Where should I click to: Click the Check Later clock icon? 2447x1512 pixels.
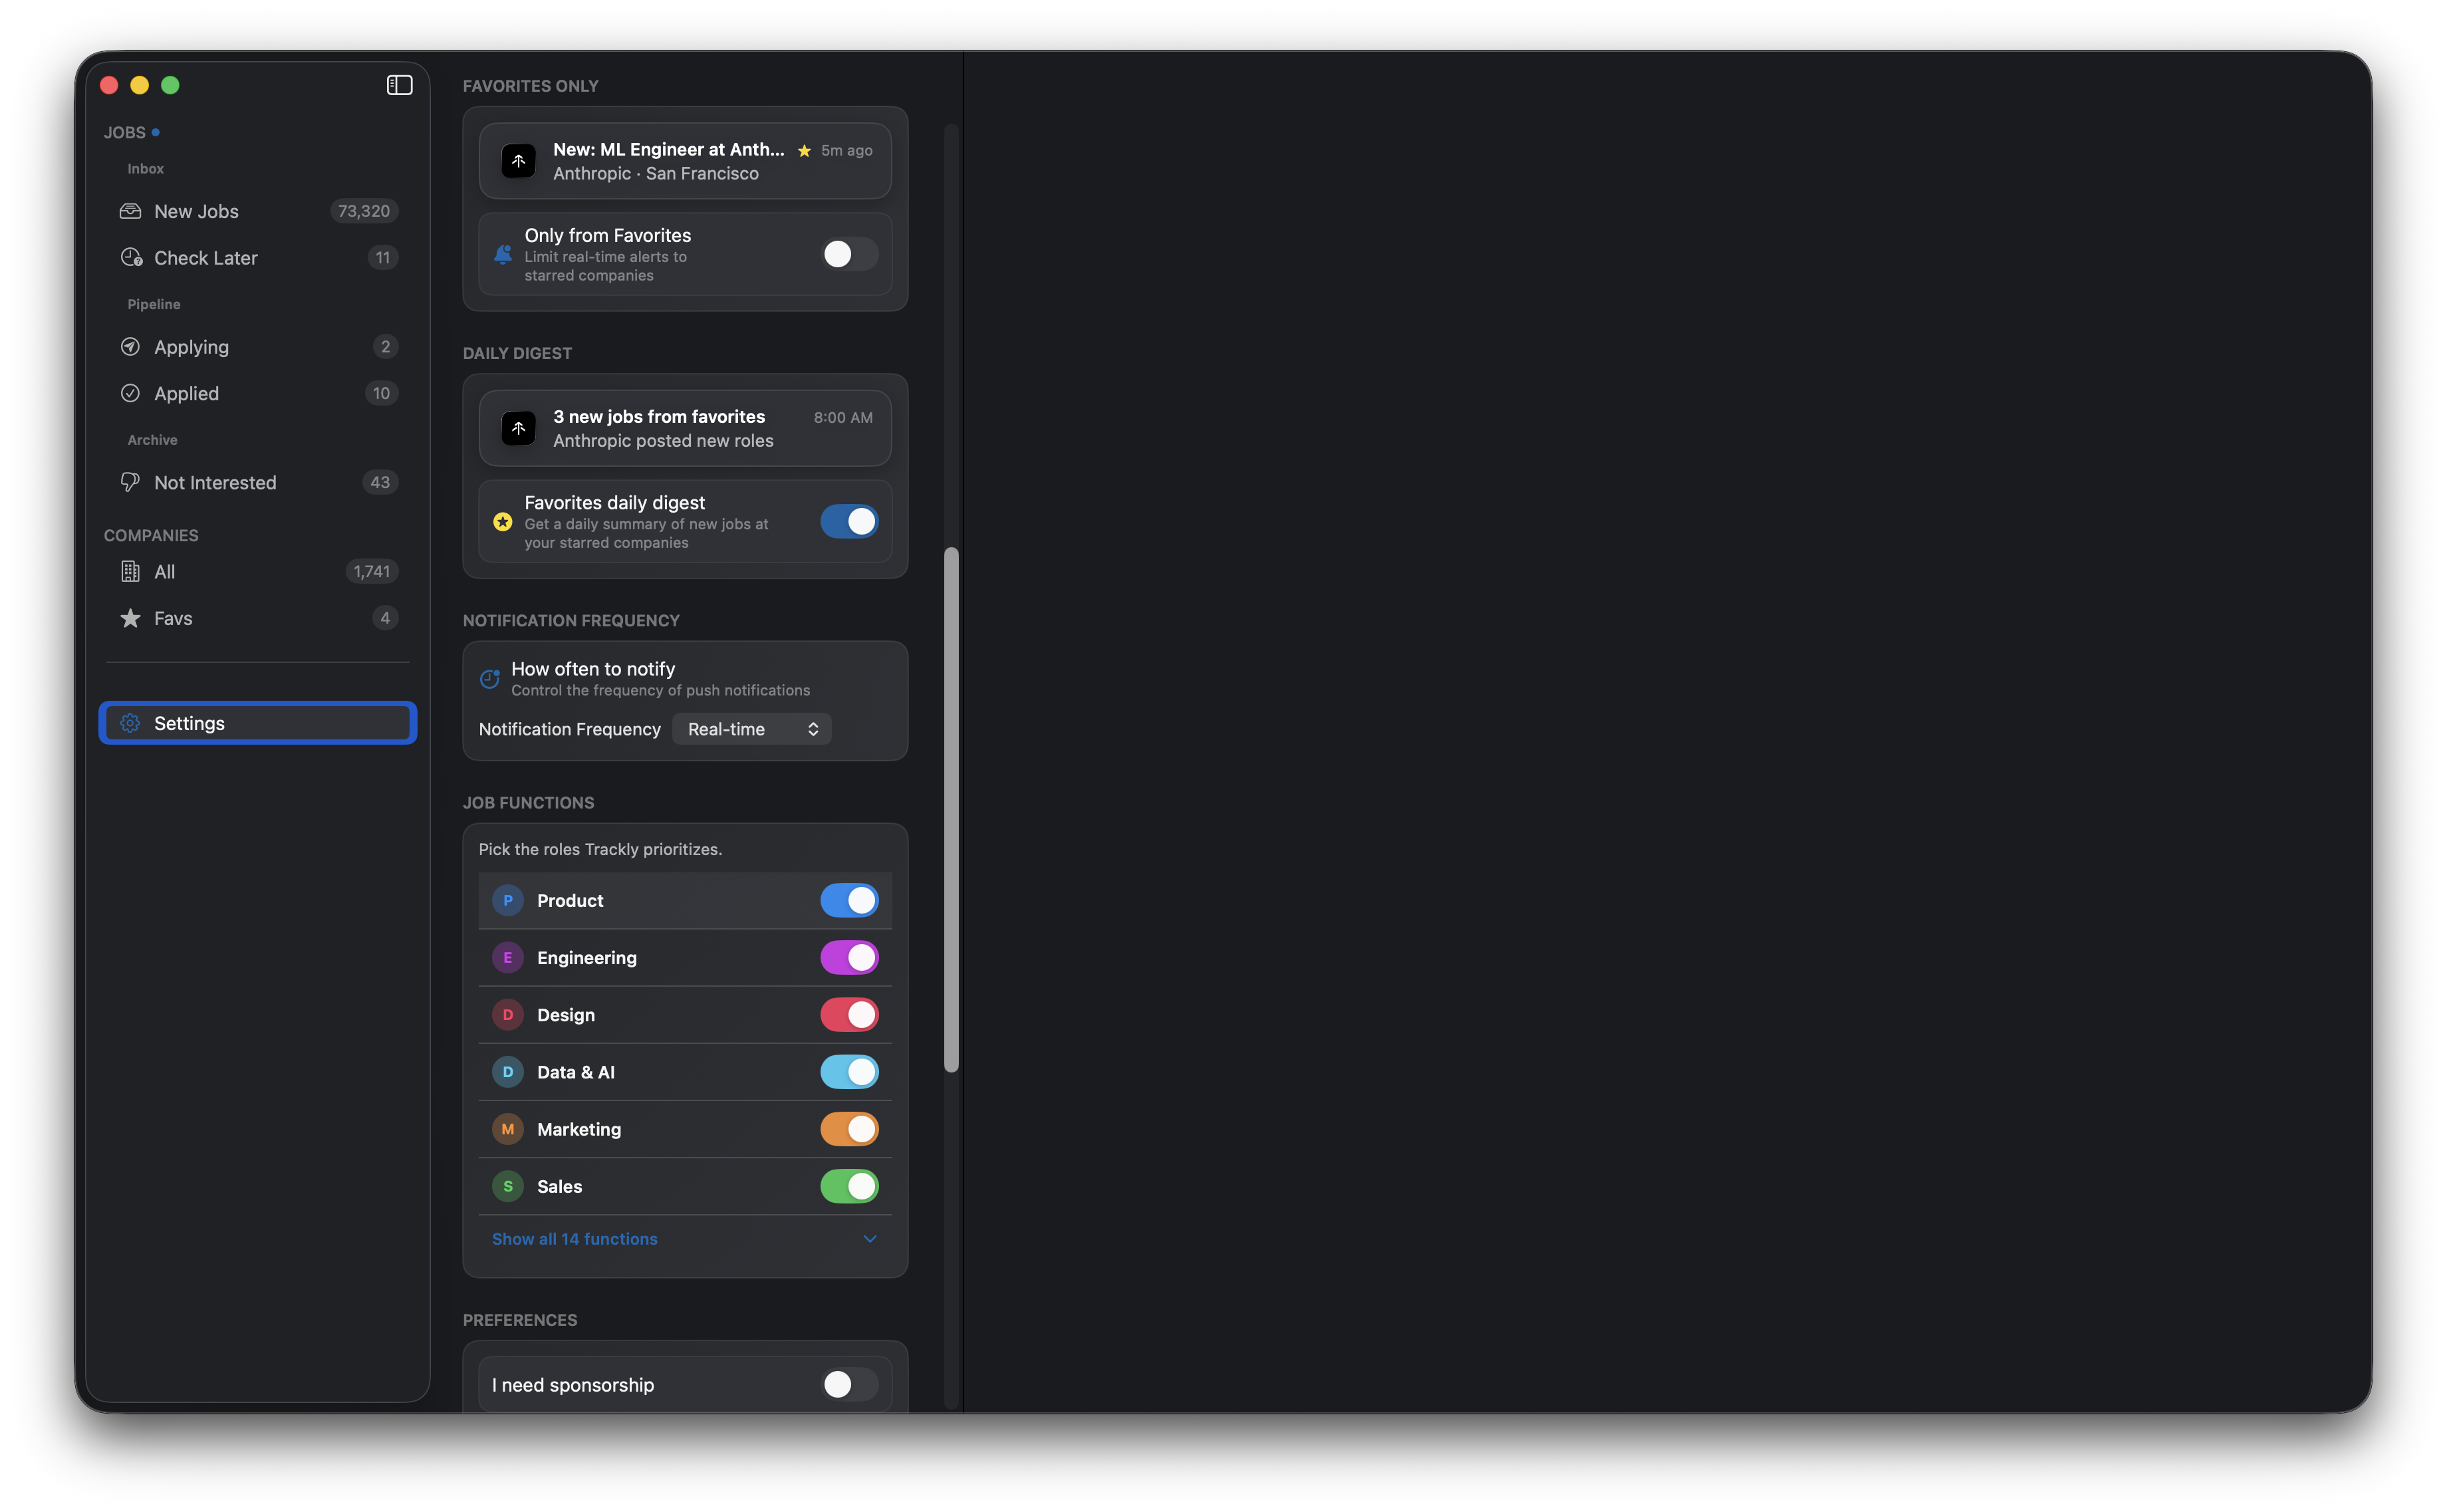(130, 258)
